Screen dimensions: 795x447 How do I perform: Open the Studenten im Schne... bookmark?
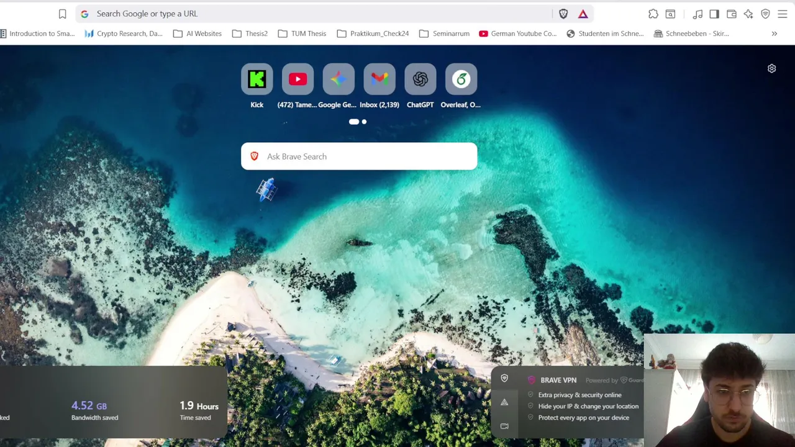coord(606,34)
